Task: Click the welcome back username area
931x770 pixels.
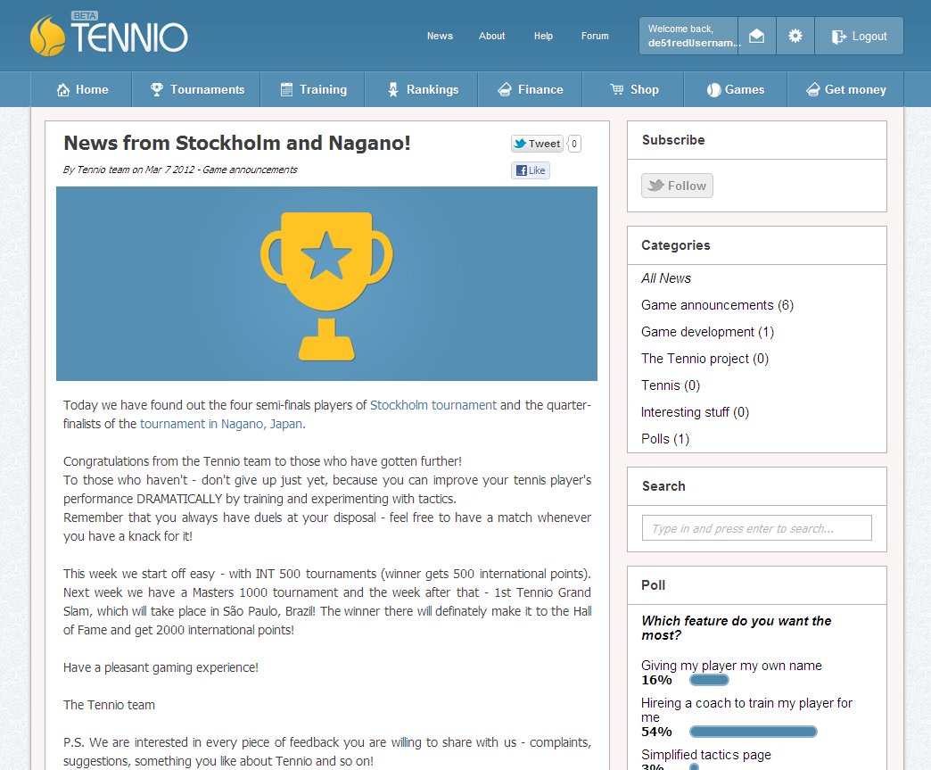Action: [688, 37]
